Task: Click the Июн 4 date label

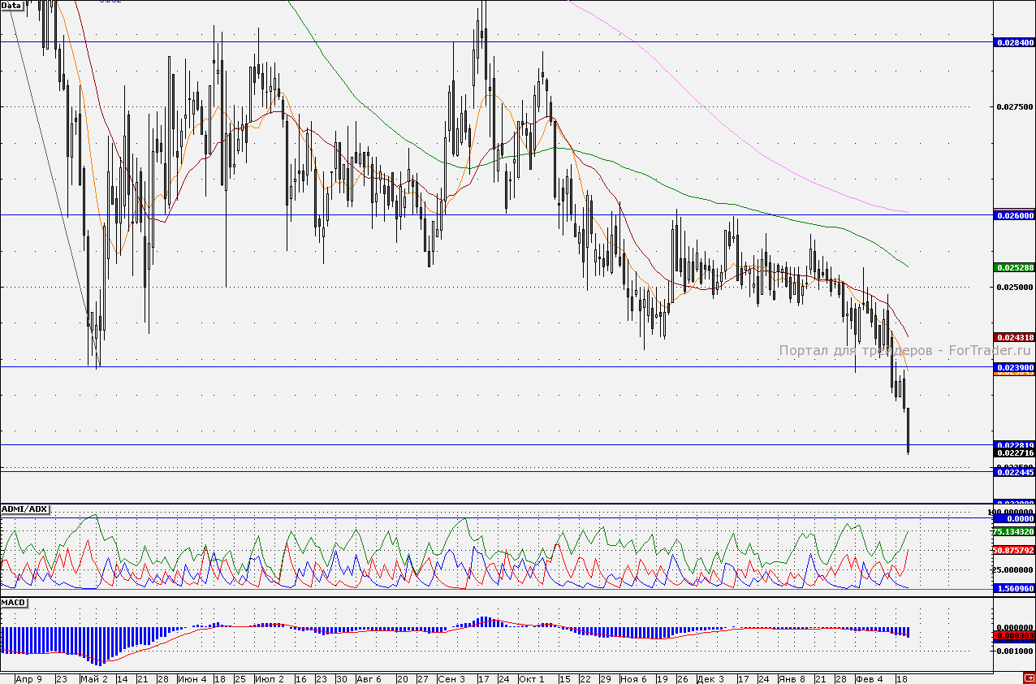Action: click(x=192, y=678)
